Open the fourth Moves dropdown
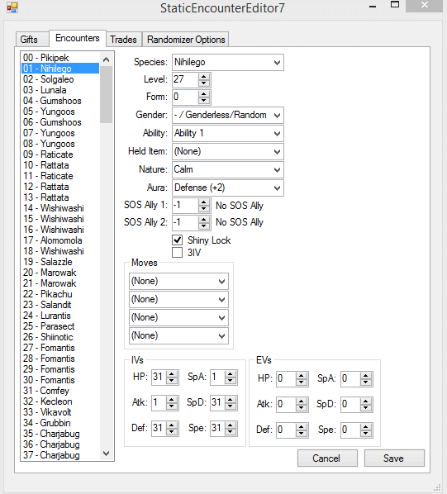Image resolution: width=447 pixels, height=494 pixels. [x=178, y=335]
